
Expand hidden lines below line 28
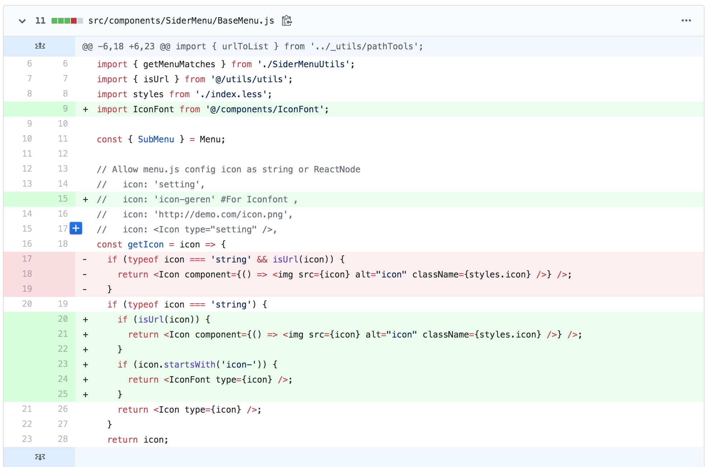pos(40,457)
